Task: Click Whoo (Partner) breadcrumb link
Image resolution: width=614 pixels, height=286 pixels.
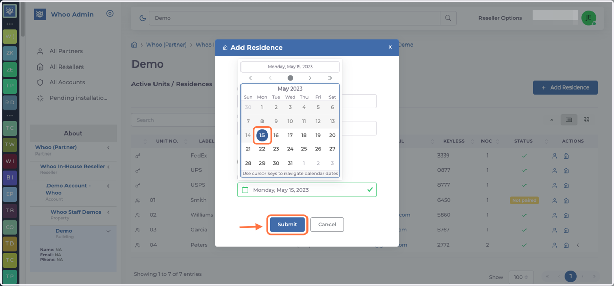Action: coord(166,45)
